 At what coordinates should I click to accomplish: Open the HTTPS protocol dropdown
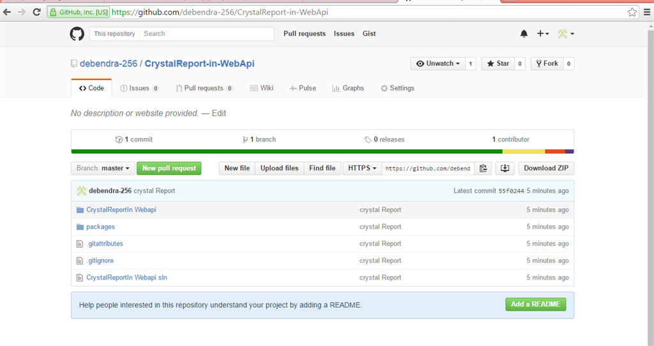(x=362, y=169)
